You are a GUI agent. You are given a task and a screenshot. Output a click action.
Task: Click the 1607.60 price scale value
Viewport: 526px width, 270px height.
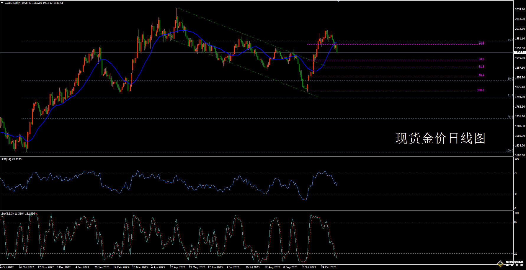(520, 155)
